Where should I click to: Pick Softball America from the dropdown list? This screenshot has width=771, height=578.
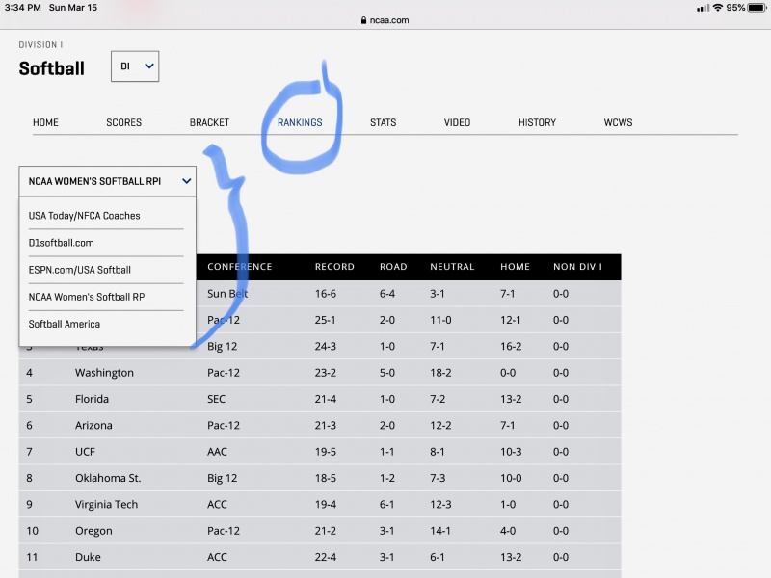(64, 324)
